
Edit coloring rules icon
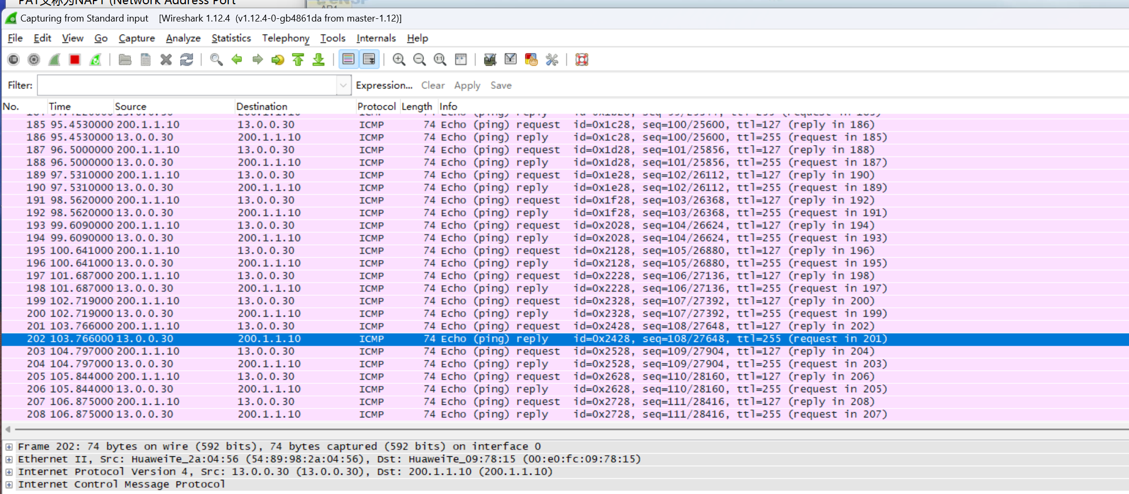531,60
